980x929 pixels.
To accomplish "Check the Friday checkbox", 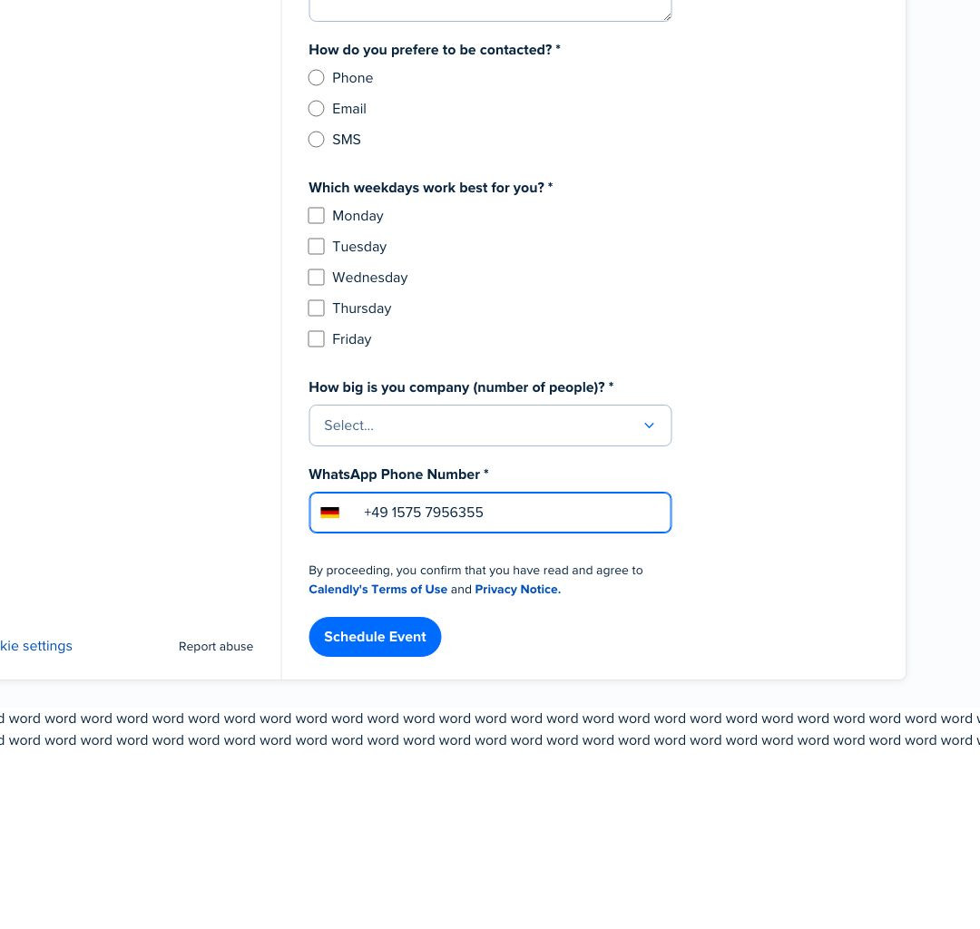I will [x=317, y=339].
